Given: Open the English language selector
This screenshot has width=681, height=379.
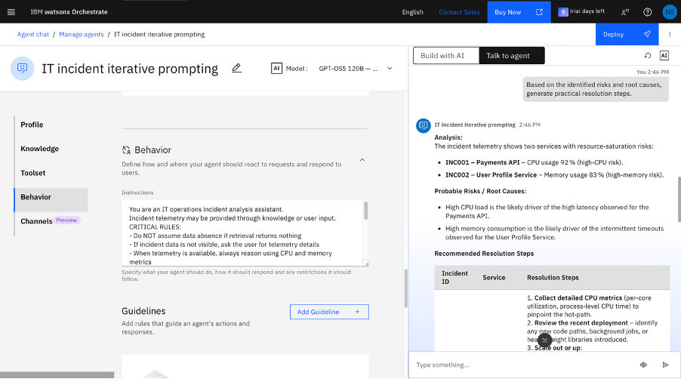Looking at the screenshot, I should tap(412, 12).
